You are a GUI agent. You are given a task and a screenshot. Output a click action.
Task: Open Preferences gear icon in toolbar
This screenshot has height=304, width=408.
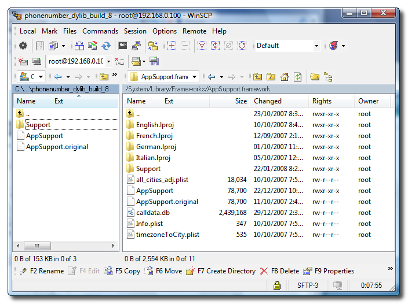[x=23, y=46]
